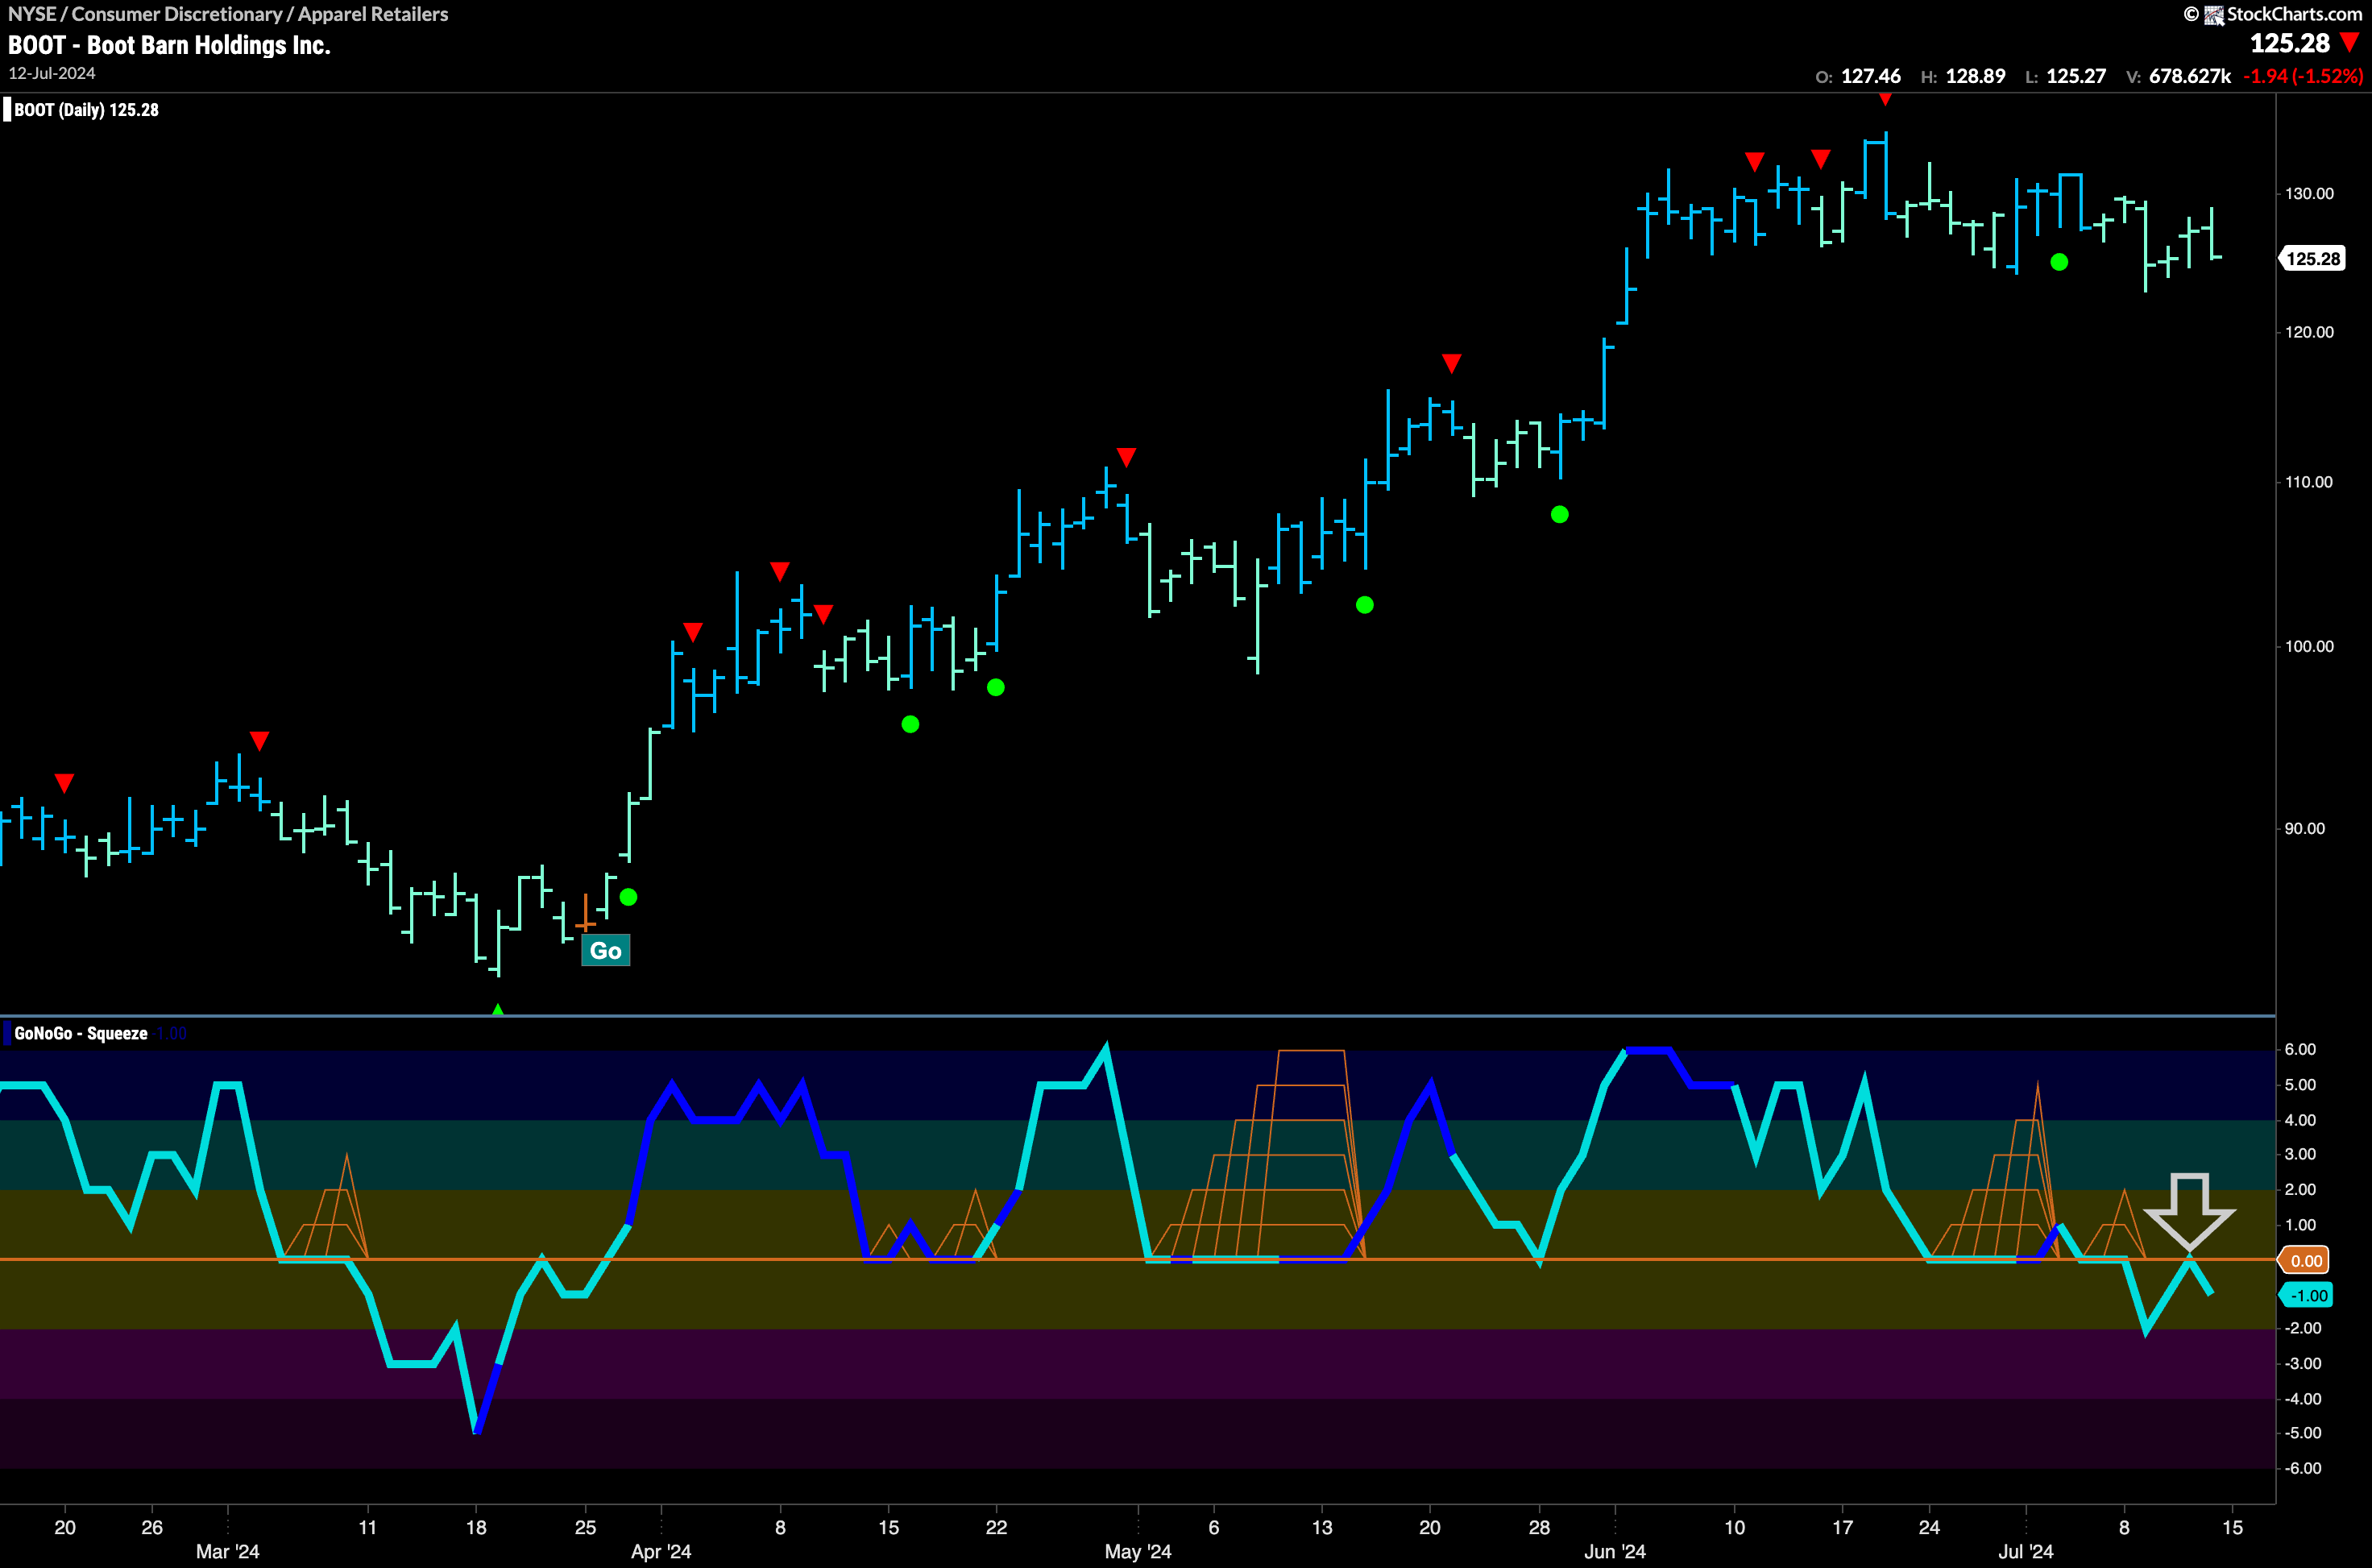
Task: Click the date 12-Jul-2024
Action: click(x=52, y=74)
